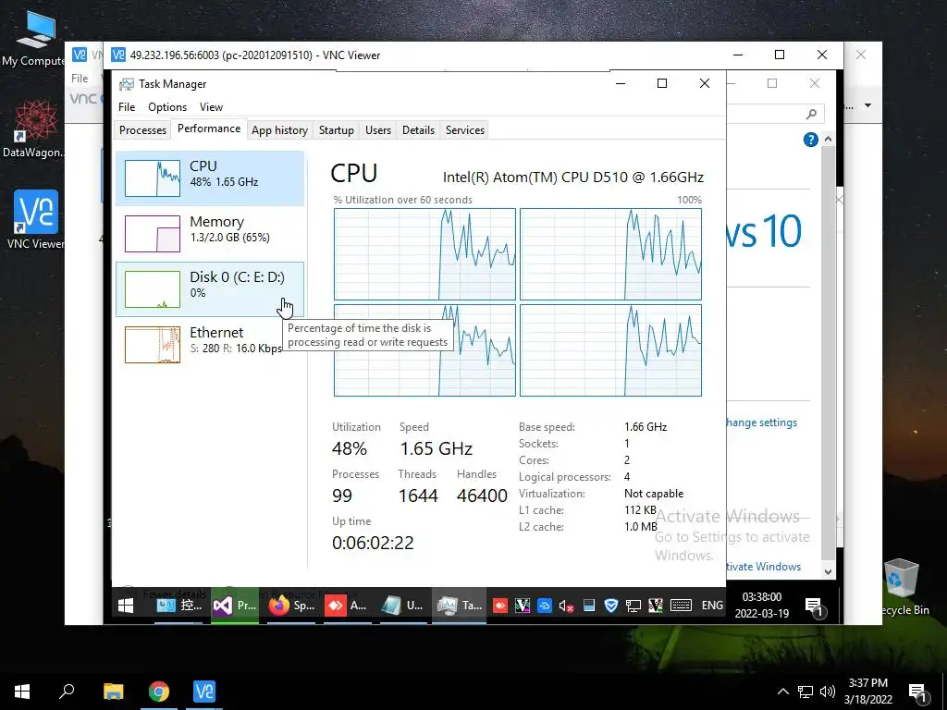Click local tray volume icon

pyautogui.click(x=828, y=692)
